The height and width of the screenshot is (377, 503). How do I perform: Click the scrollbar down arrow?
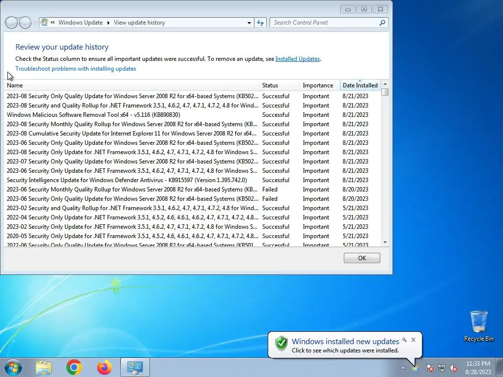[385, 242]
